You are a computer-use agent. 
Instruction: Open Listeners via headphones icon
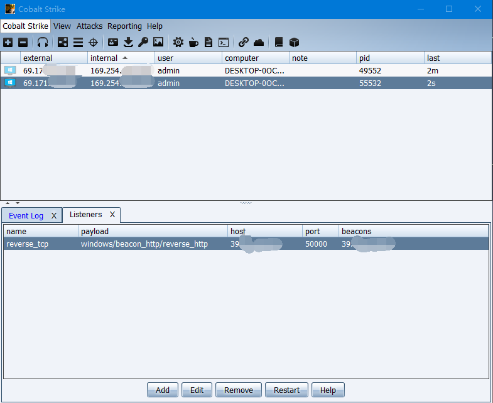[43, 42]
